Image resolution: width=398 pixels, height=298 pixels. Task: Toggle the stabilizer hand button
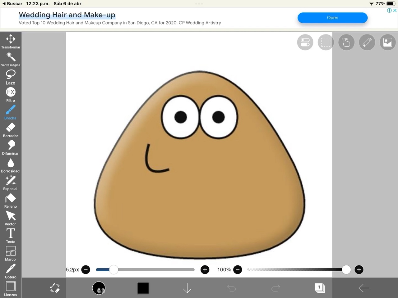(346, 42)
